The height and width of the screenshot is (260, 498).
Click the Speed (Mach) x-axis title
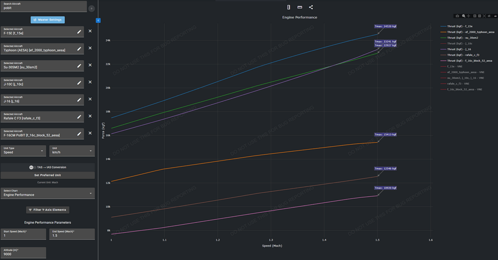pyautogui.click(x=272, y=246)
